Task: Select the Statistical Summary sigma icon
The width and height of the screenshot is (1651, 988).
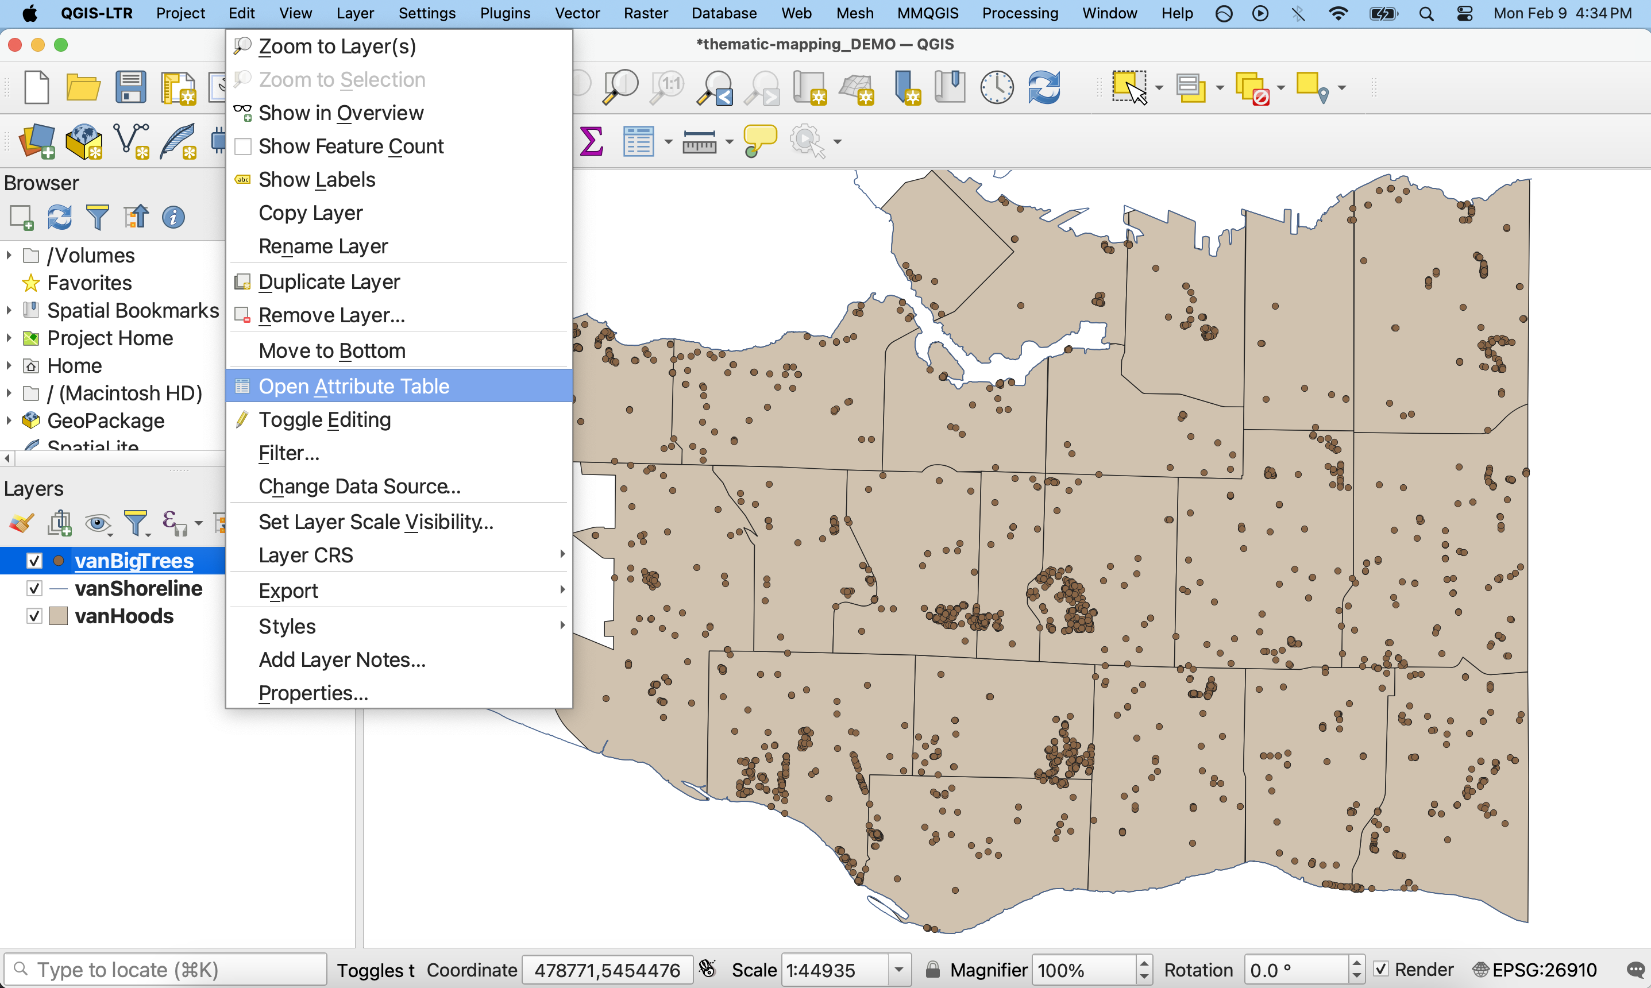Action: click(x=591, y=141)
